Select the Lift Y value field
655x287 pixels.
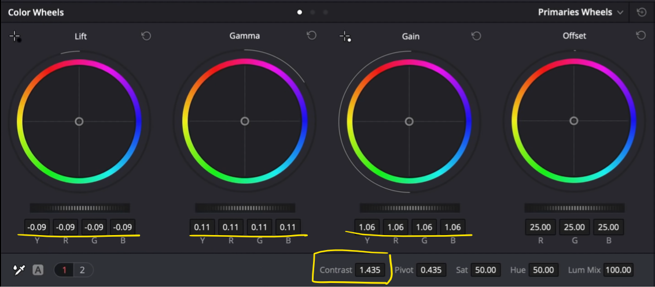37,228
